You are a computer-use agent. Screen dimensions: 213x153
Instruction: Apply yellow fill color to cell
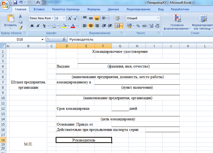[64, 26]
